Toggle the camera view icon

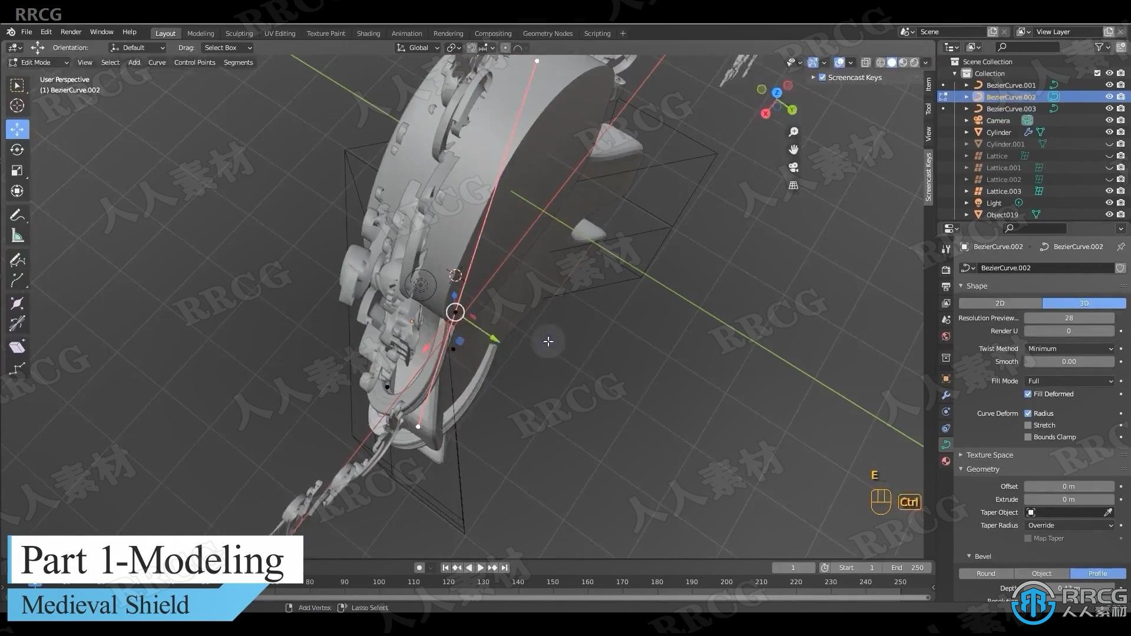point(793,167)
